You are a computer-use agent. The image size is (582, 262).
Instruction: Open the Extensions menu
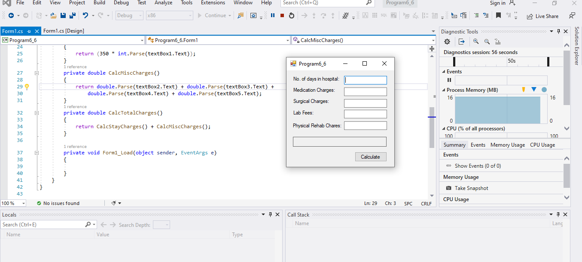coord(213,3)
